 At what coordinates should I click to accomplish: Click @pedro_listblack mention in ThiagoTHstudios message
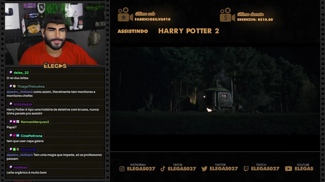point(20,92)
